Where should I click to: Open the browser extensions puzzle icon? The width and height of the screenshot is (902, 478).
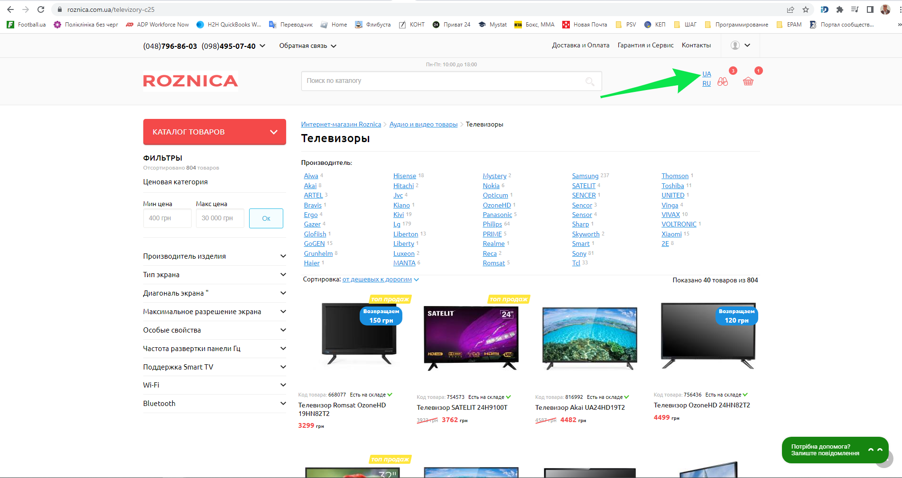(x=839, y=9)
